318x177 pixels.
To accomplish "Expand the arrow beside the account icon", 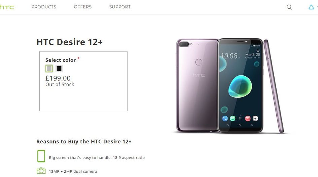I will pyautogui.click(x=317, y=7).
